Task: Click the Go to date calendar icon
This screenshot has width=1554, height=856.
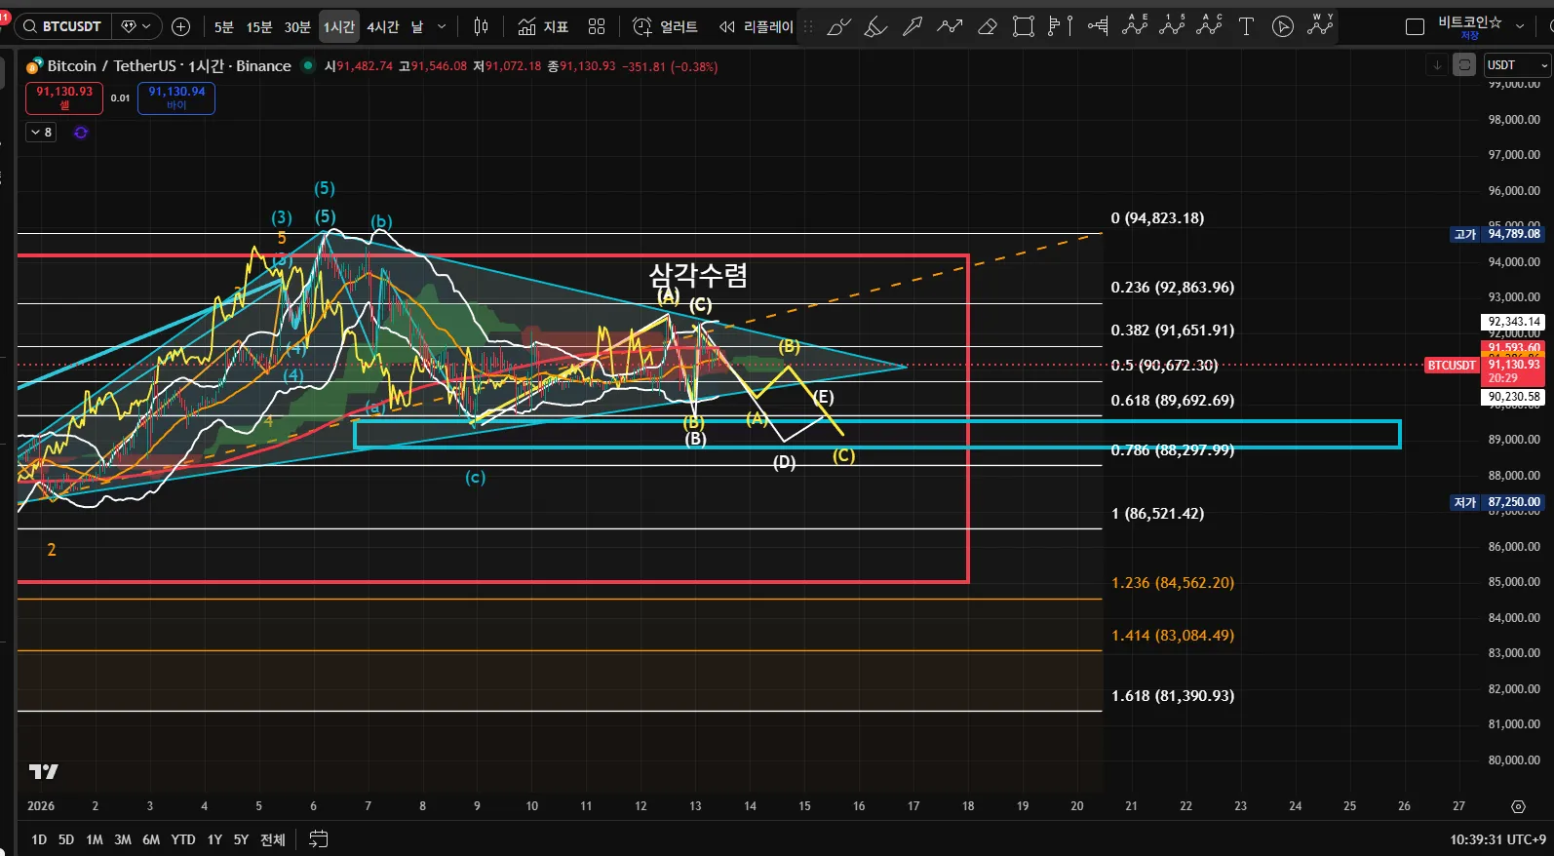Action: (x=319, y=839)
